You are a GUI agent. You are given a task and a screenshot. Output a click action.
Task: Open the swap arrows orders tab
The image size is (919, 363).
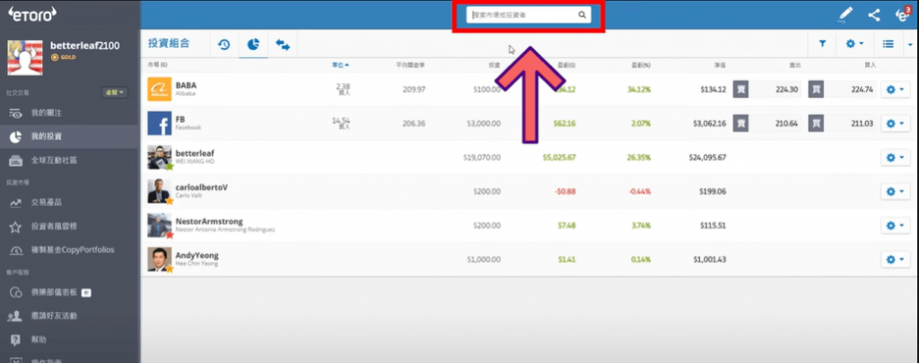283,45
